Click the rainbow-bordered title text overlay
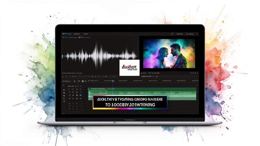This screenshot has width=260, height=146. pyautogui.click(x=129, y=102)
